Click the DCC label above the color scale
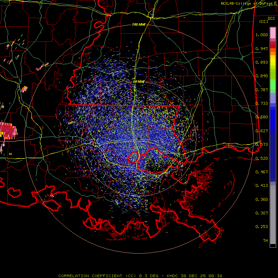Image resolution: width=278 pixels, height=278 pixels. pos(271,19)
